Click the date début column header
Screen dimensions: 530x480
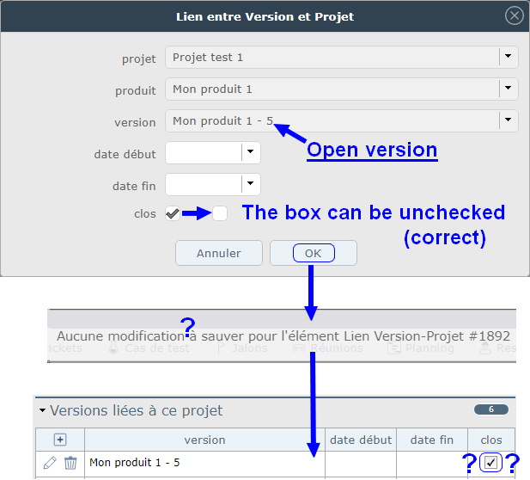click(x=361, y=440)
